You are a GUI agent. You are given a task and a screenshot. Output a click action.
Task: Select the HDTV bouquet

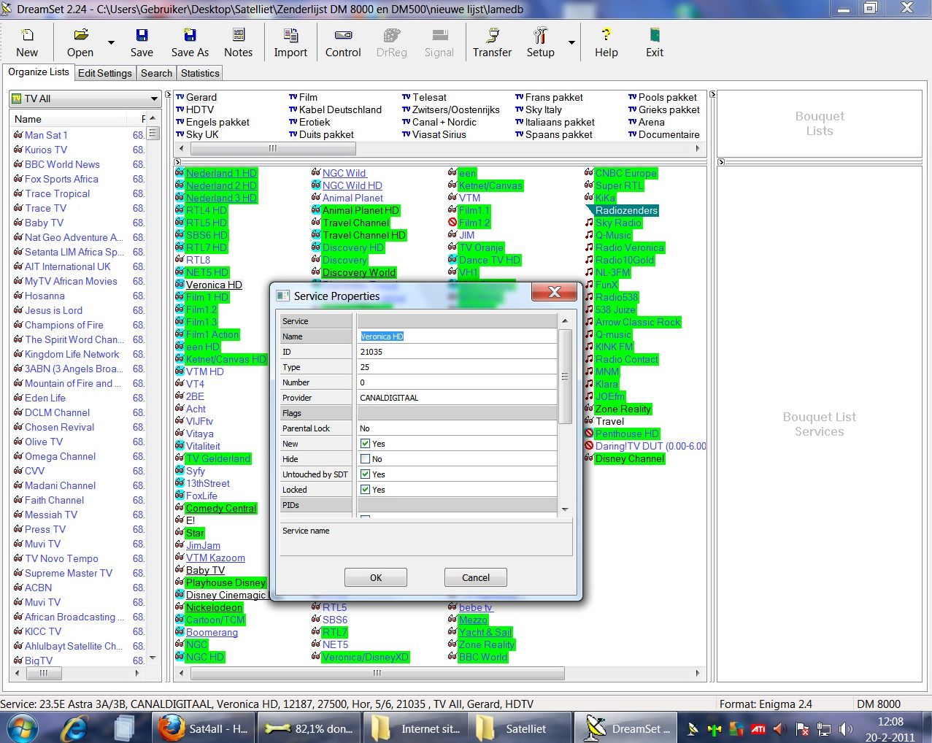click(199, 109)
